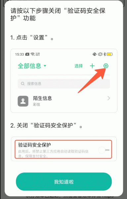
Task: Tap the muted bell status icon
Action: tap(94, 54)
